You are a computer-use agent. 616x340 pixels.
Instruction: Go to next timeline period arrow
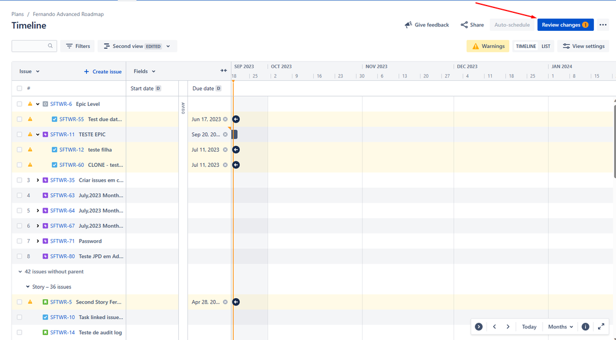coord(508,326)
